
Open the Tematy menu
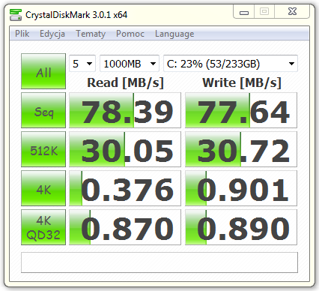tap(91, 34)
